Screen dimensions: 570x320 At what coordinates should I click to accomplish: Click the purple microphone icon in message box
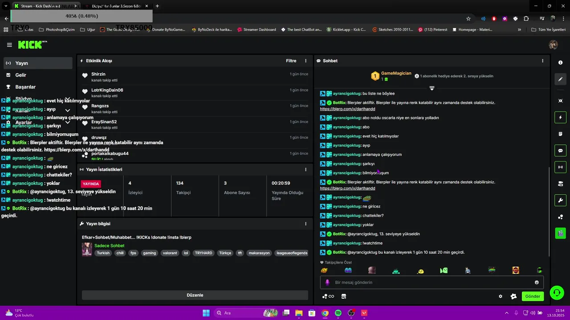(327, 282)
